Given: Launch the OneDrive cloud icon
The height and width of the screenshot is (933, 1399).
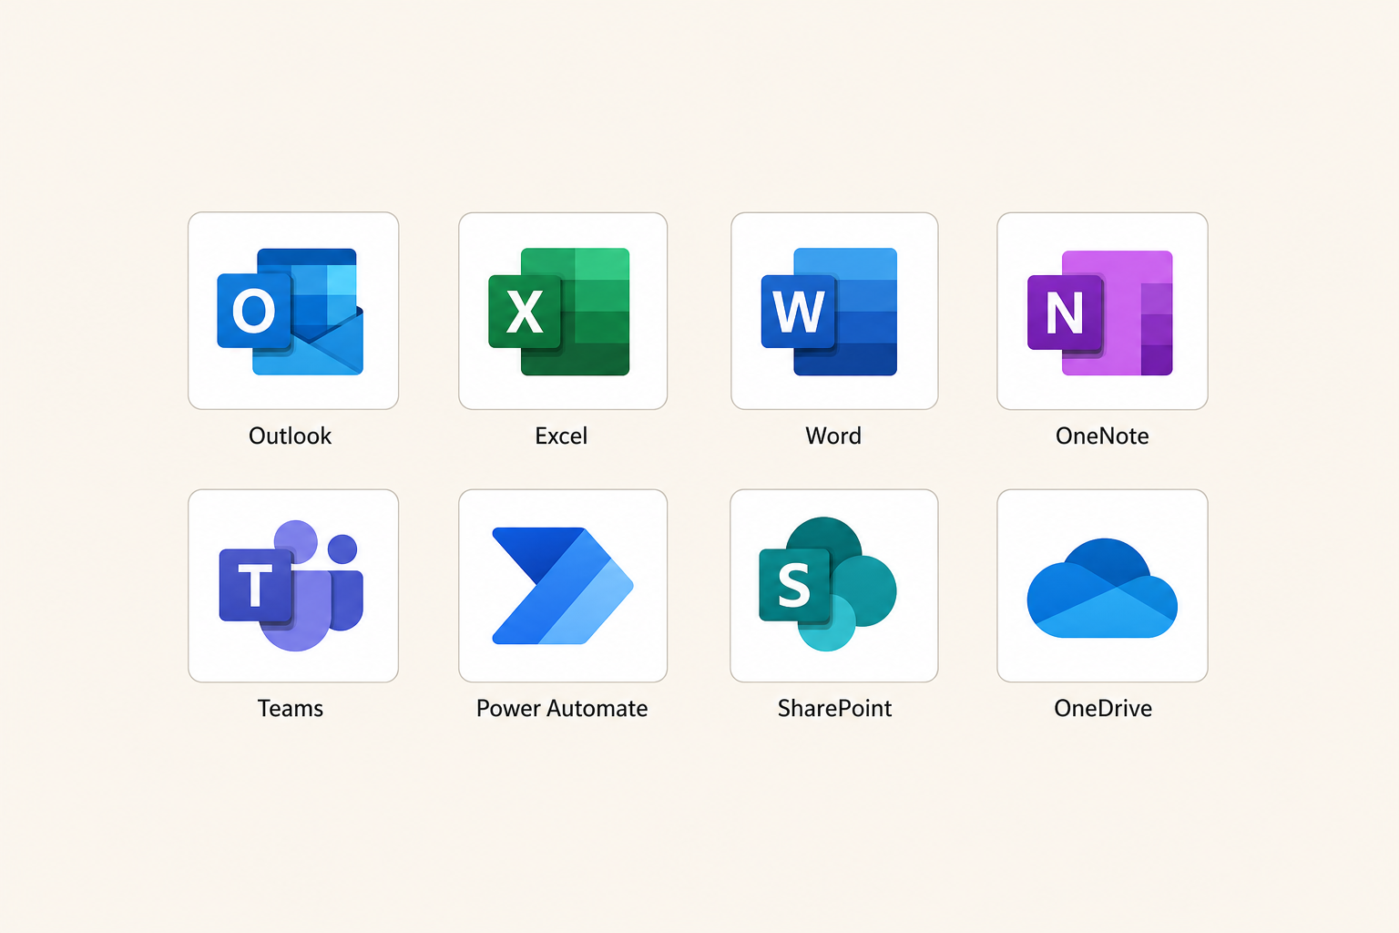Looking at the screenshot, I should point(1102,588).
